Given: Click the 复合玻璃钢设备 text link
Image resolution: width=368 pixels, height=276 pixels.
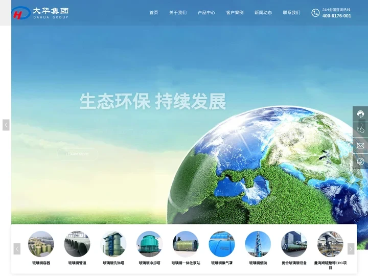Looking at the screenshot, I should click(x=294, y=263).
